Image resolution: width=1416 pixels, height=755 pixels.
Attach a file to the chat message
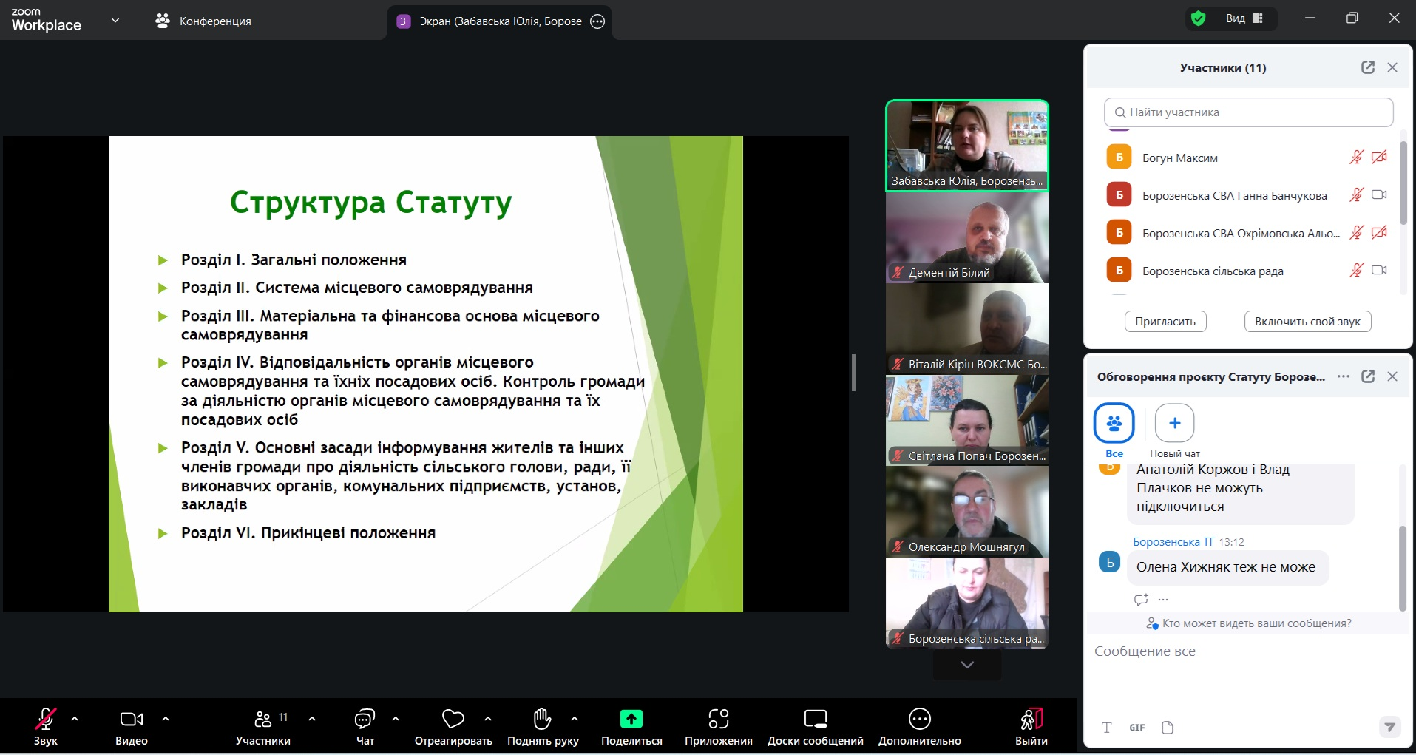(1167, 728)
